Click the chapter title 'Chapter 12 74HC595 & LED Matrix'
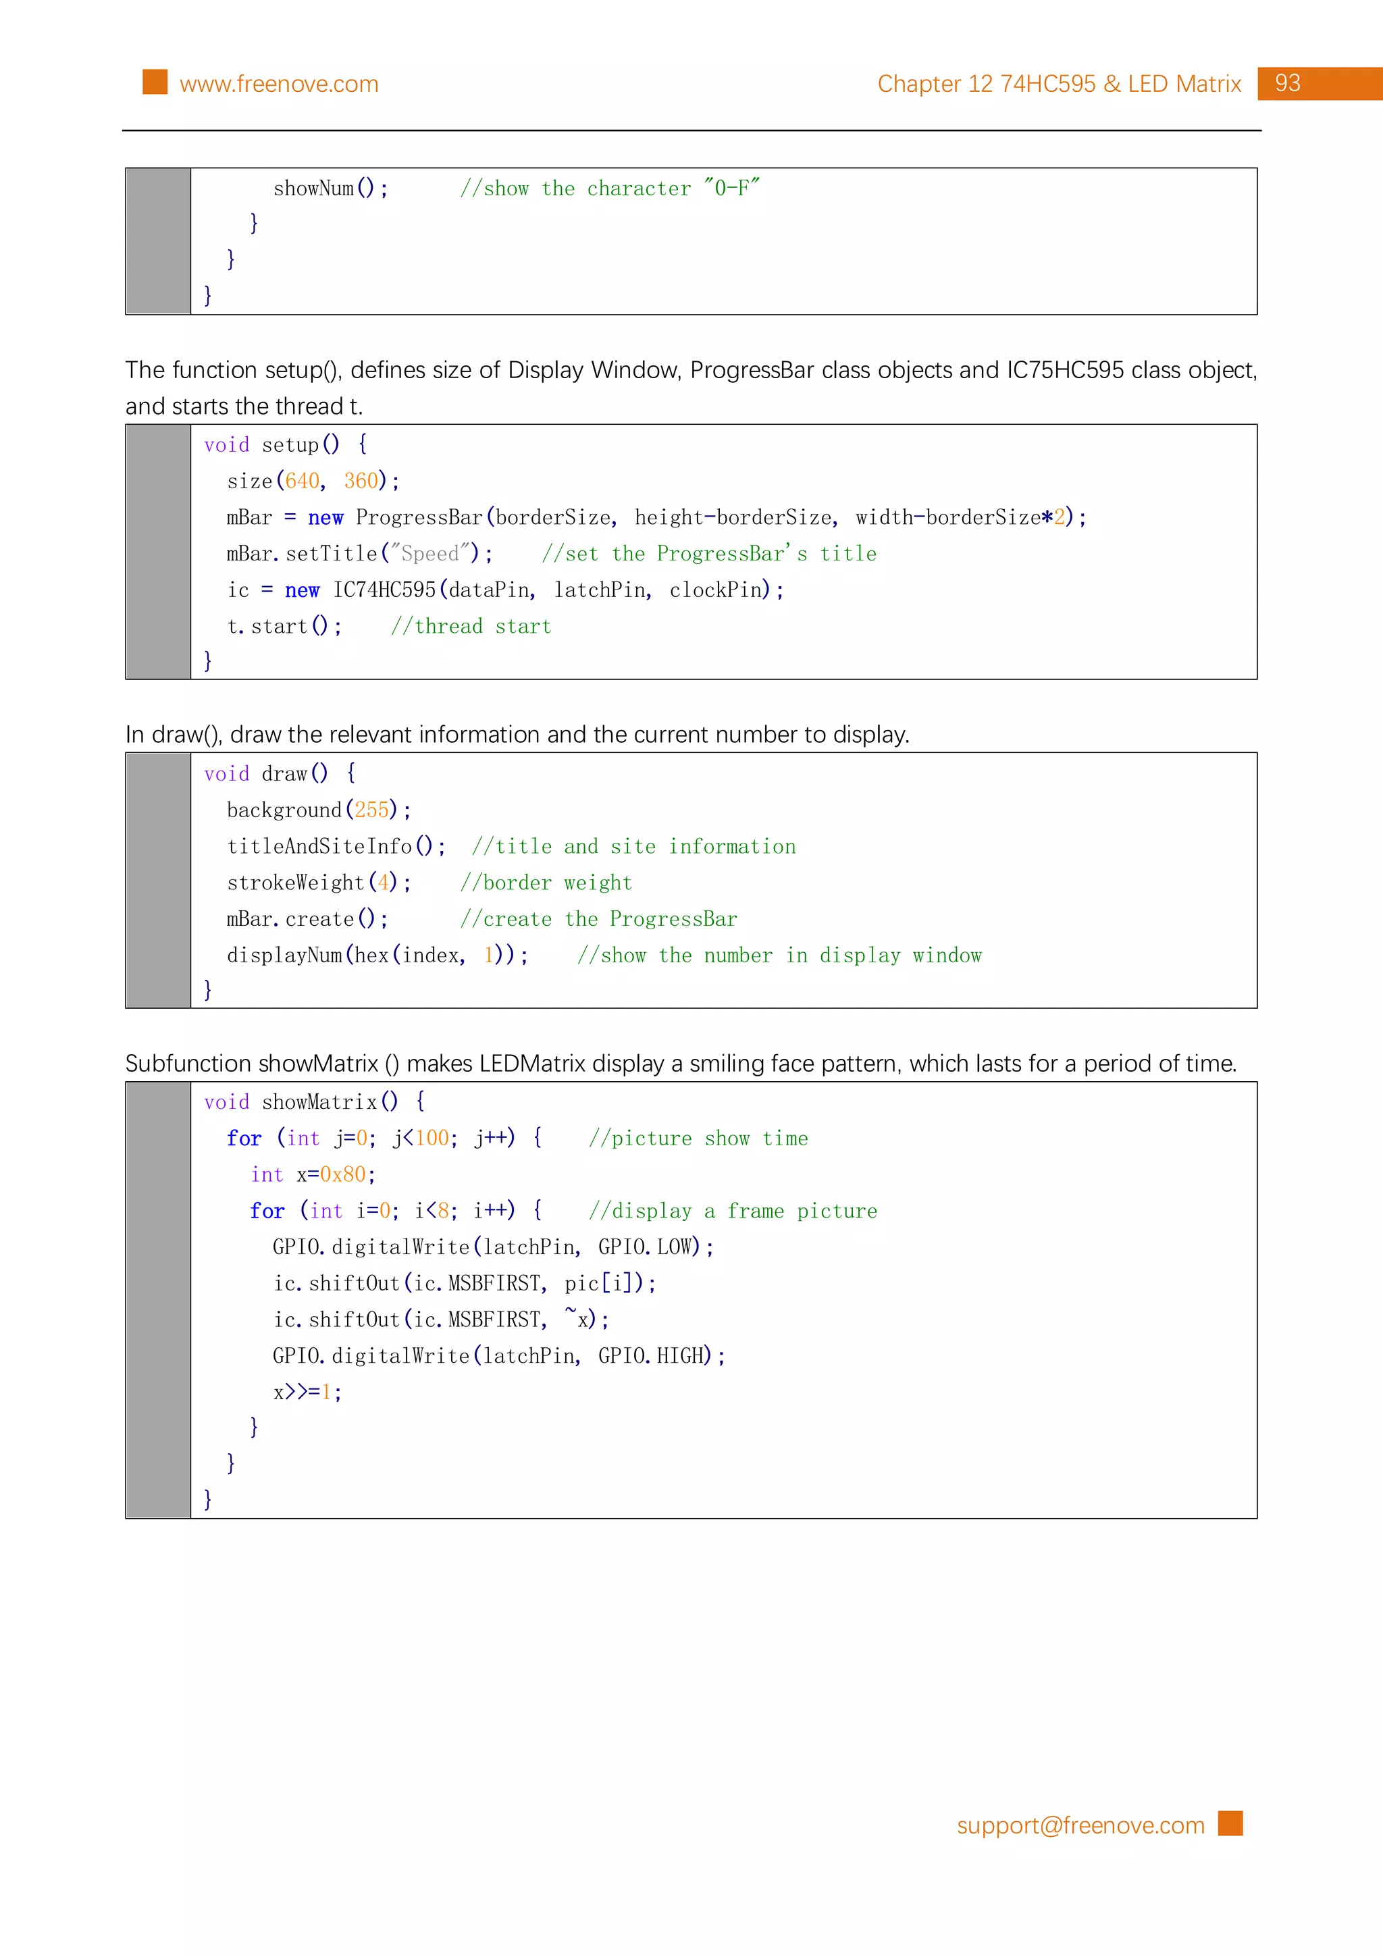This screenshot has width=1383, height=1957. click(1059, 84)
